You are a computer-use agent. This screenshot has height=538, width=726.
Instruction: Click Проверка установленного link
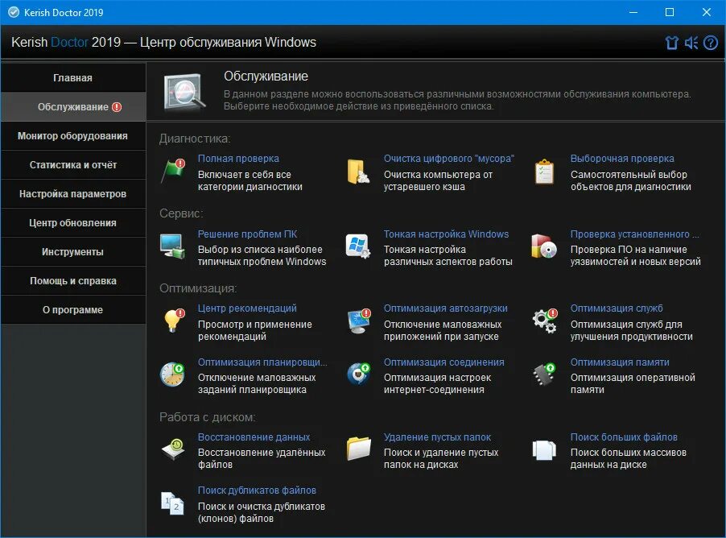click(x=634, y=234)
